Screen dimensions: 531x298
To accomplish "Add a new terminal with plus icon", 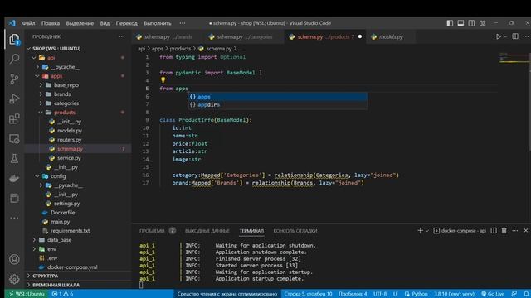I will pos(420,230).
